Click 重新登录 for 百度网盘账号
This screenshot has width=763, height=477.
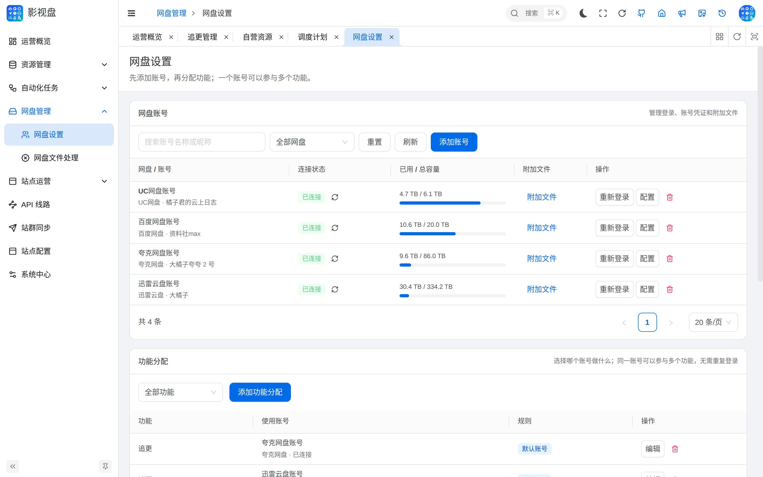(x=614, y=228)
